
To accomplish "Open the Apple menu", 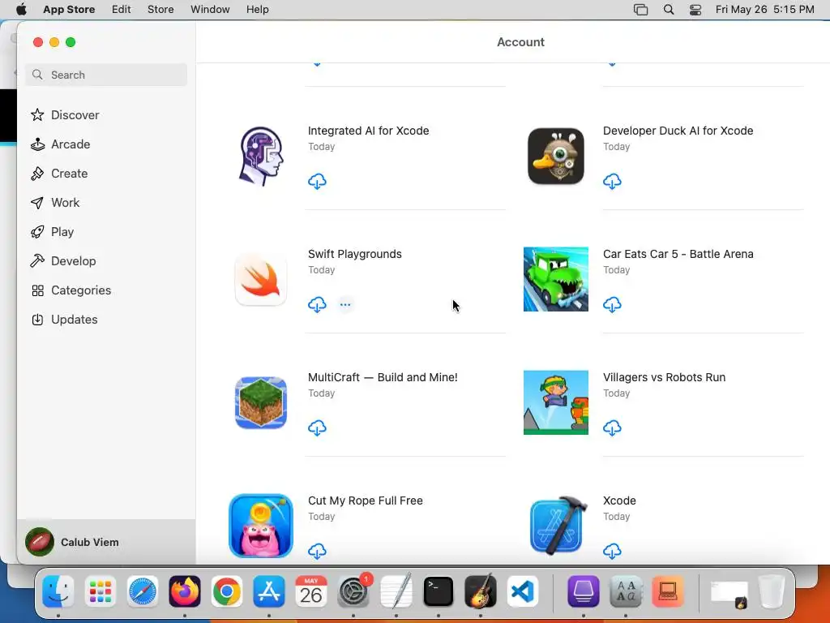I will tap(21, 10).
